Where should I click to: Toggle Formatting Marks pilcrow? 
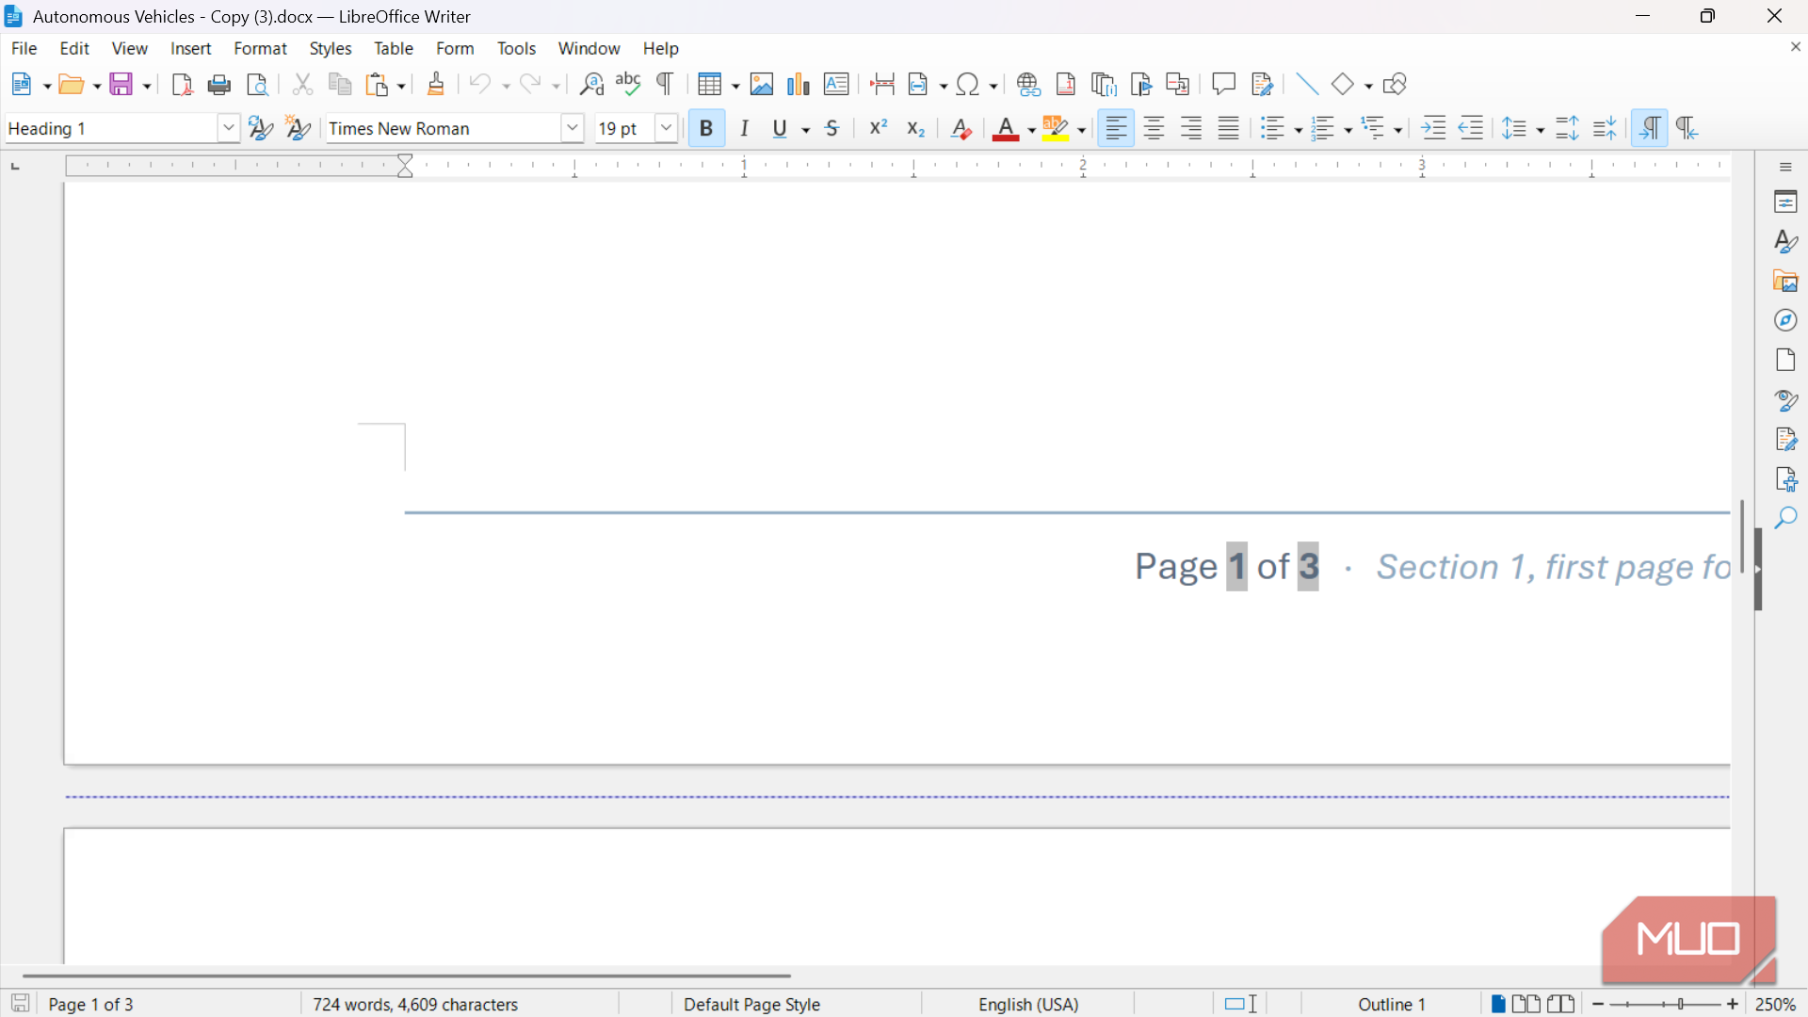click(665, 85)
